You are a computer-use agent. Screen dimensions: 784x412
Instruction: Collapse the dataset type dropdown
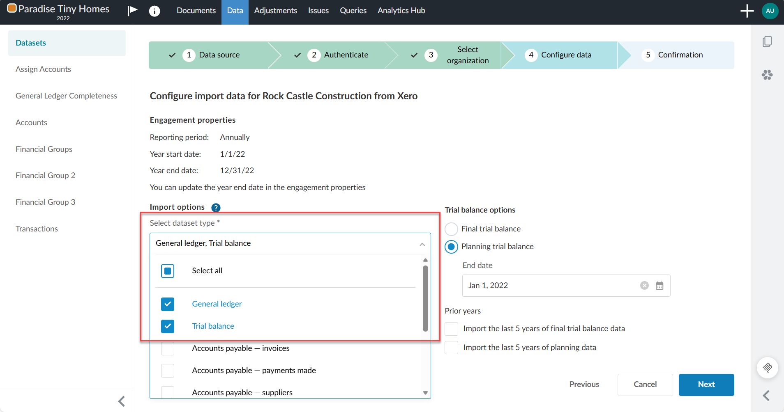click(x=422, y=244)
